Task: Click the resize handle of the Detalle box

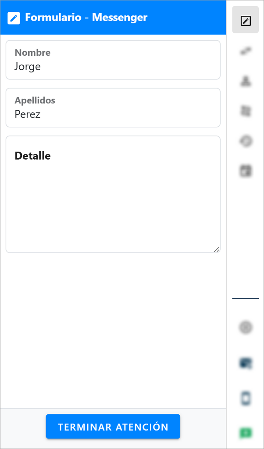Action: [x=217, y=250]
